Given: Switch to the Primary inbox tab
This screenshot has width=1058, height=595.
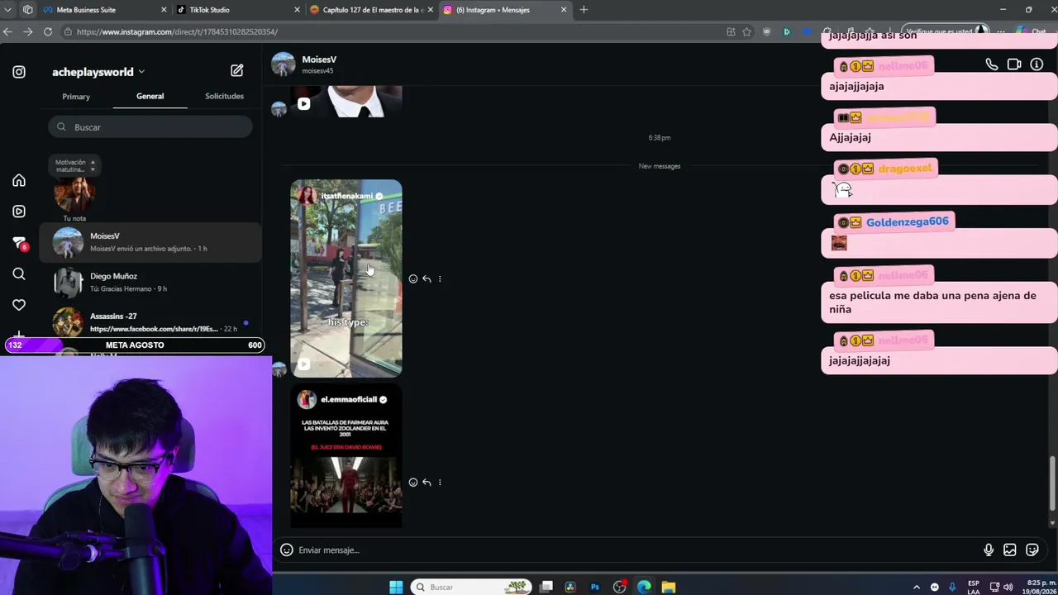Looking at the screenshot, I should (76, 97).
